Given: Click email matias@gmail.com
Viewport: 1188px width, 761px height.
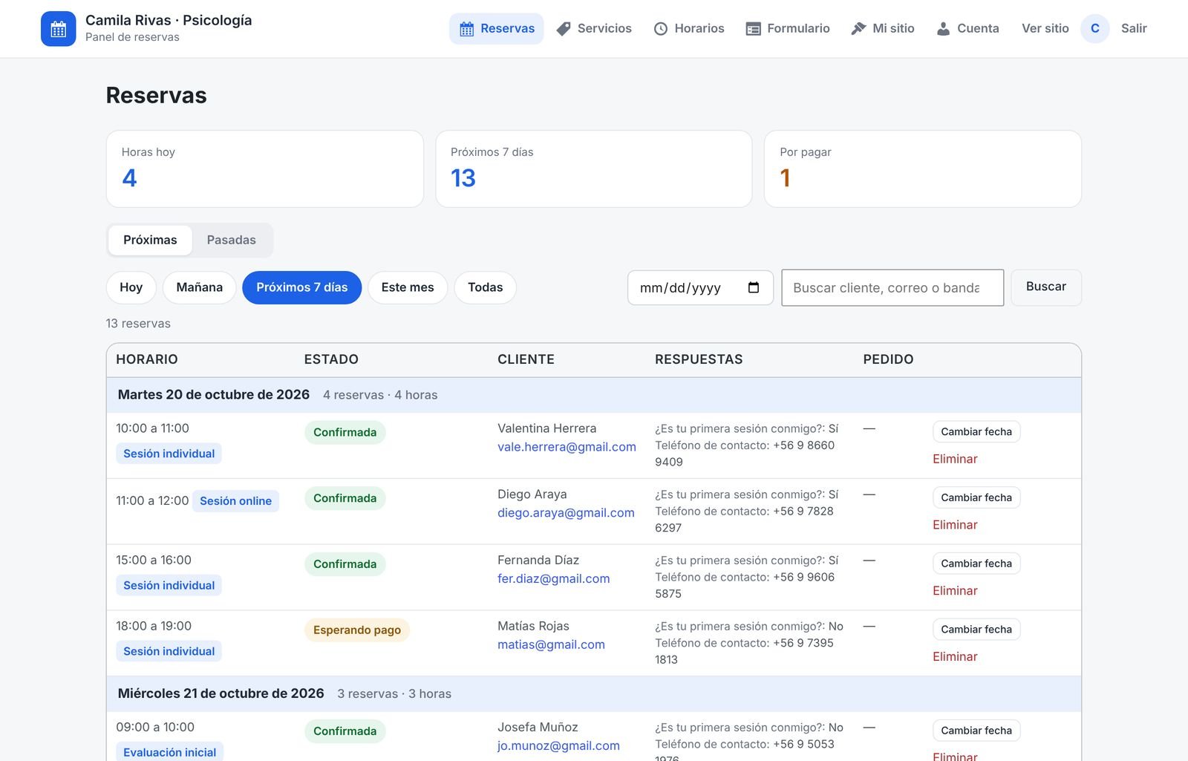Looking at the screenshot, I should [x=551, y=644].
